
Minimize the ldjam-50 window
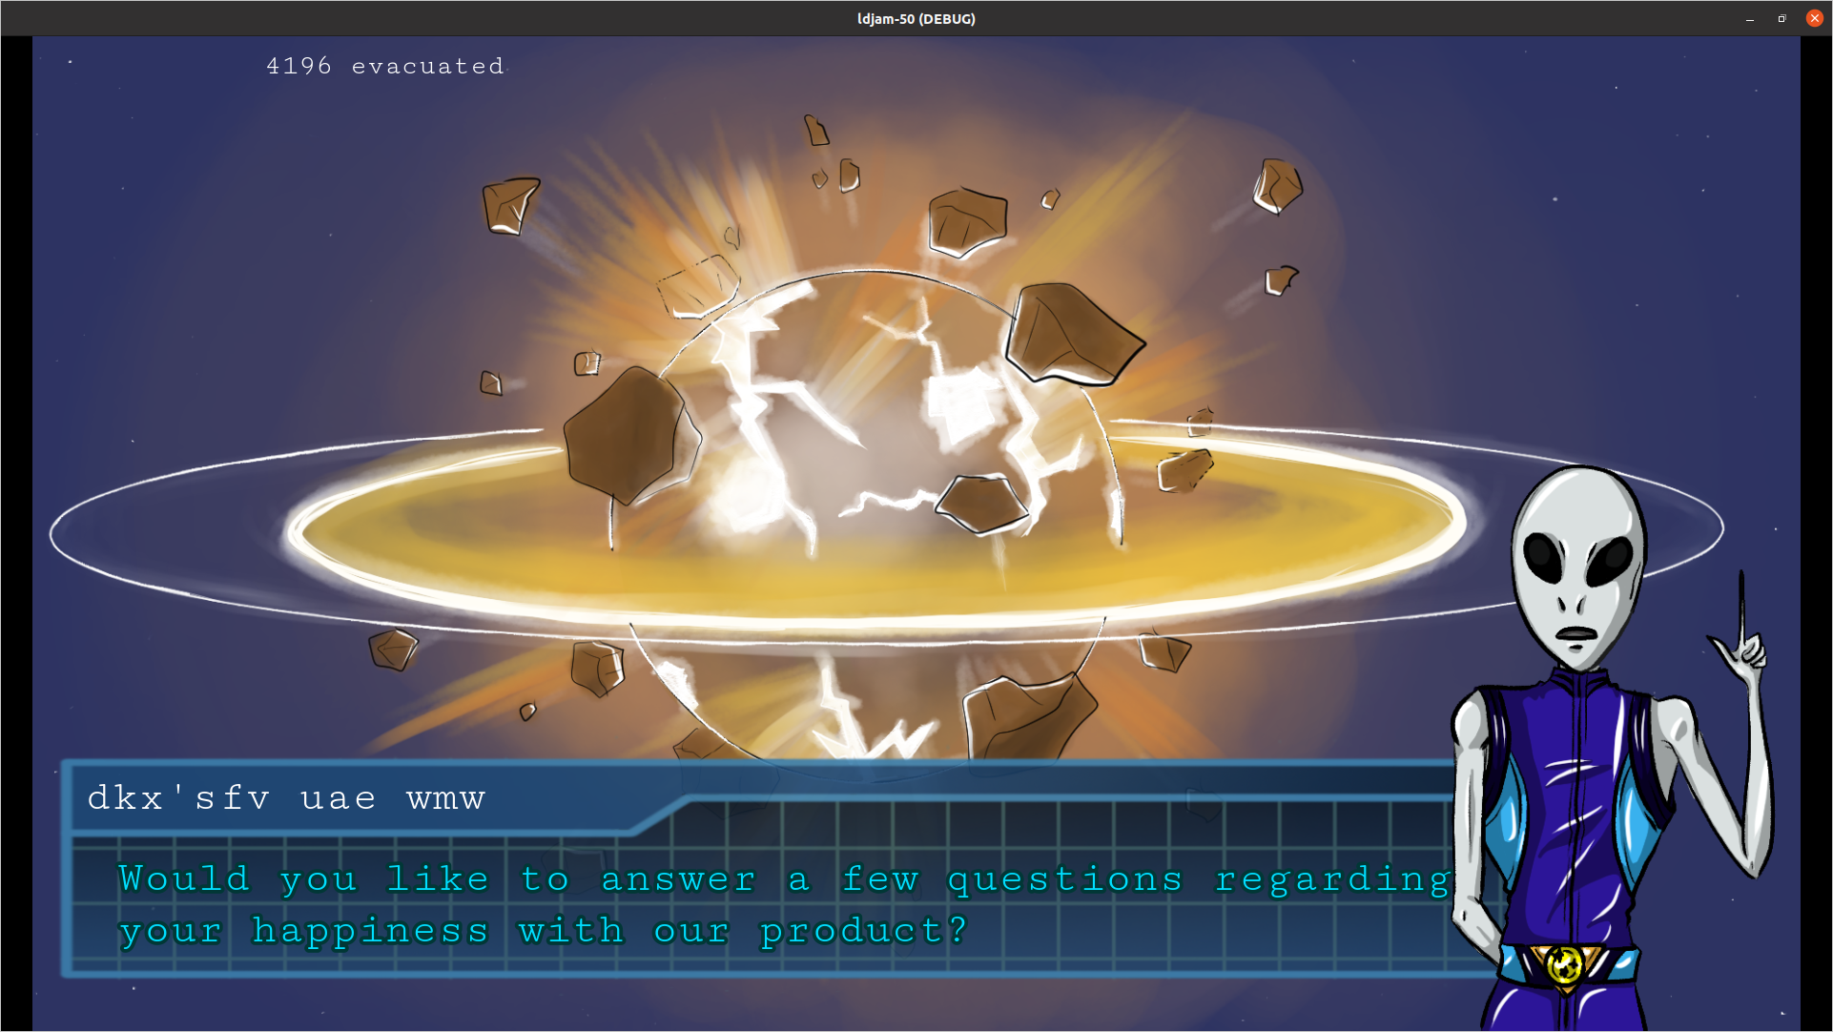pyautogui.click(x=1750, y=18)
